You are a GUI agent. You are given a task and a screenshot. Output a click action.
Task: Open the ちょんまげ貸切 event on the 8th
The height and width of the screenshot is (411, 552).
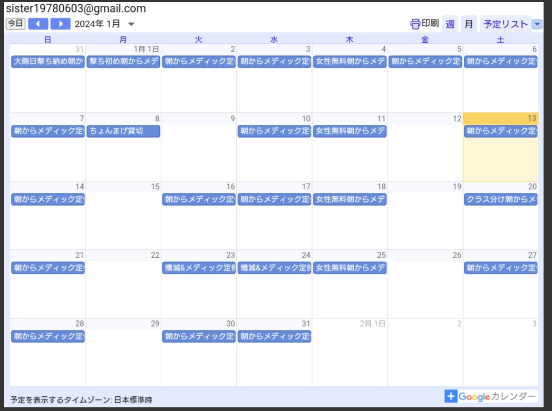pos(123,131)
